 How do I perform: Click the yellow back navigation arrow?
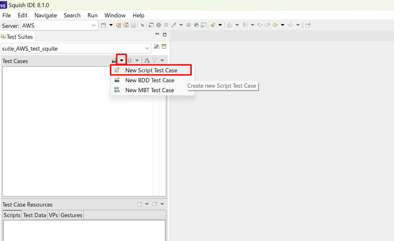275,25
